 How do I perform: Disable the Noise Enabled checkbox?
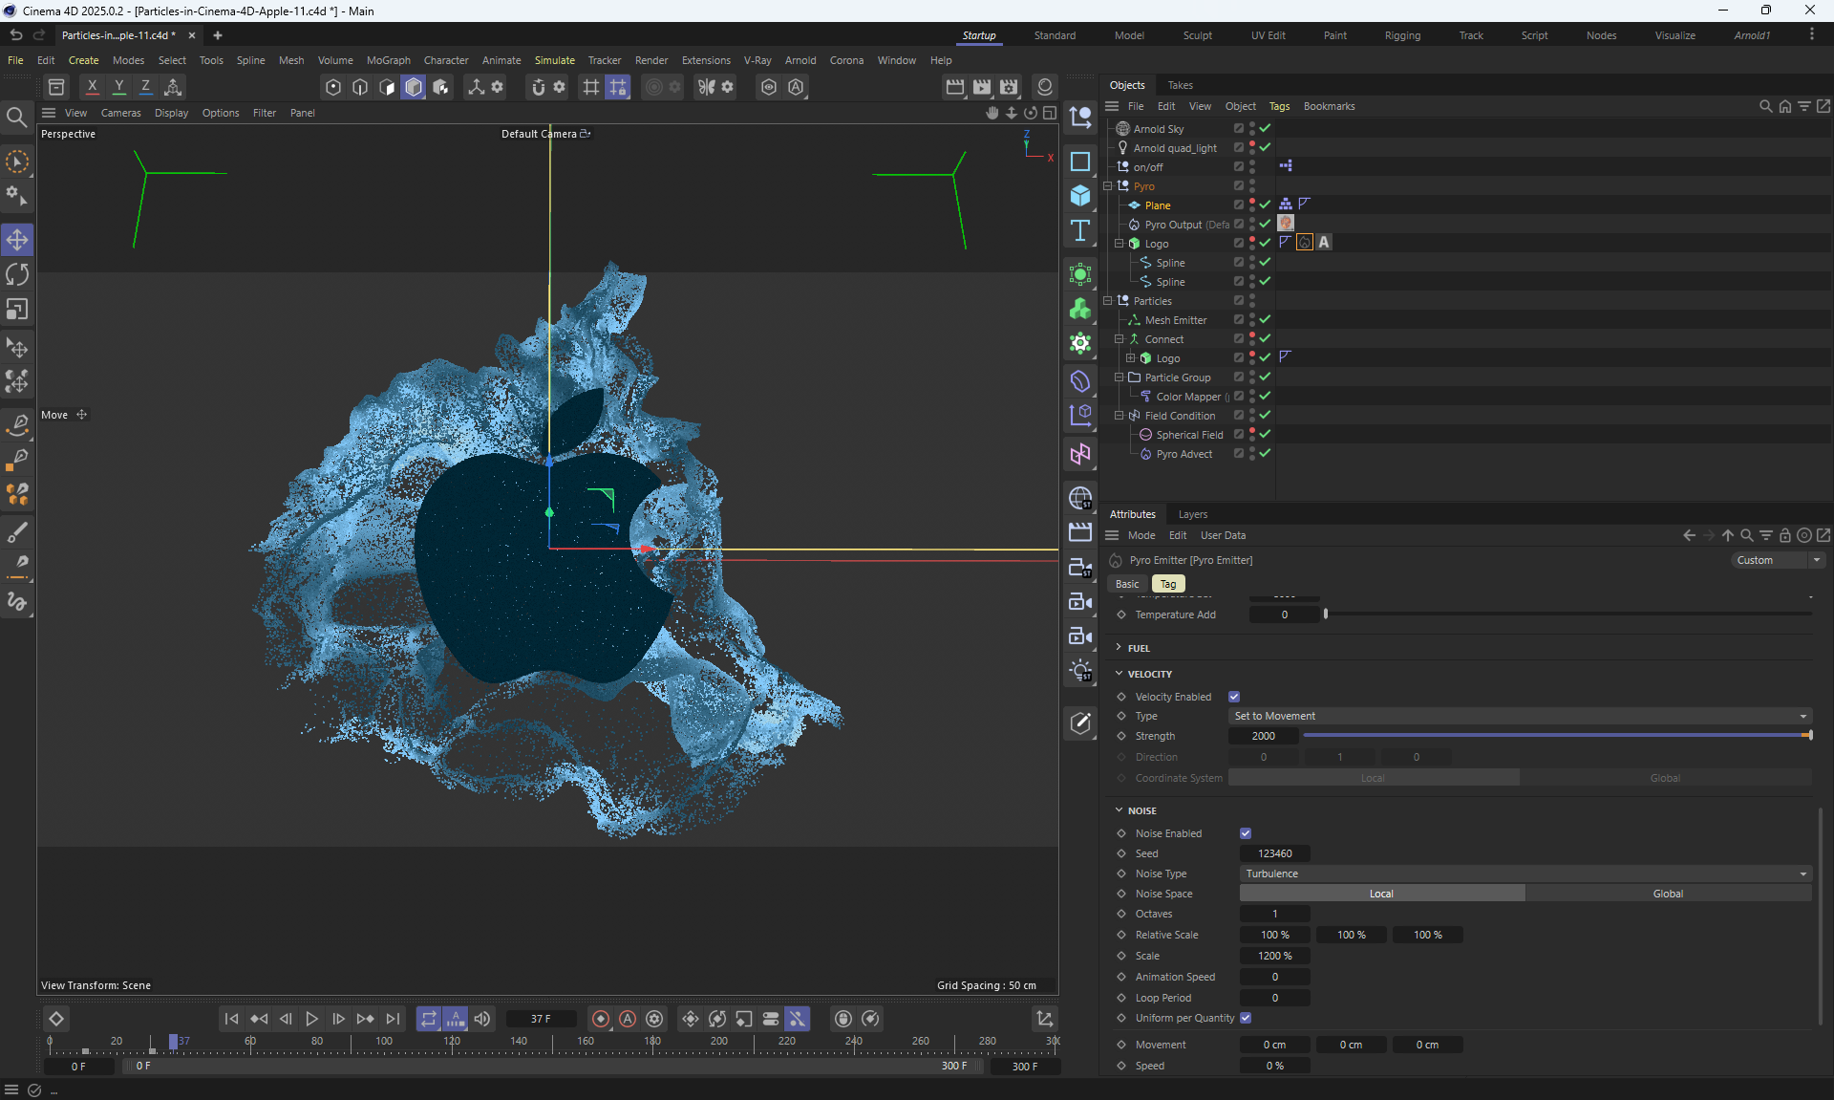(x=1246, y=833)
